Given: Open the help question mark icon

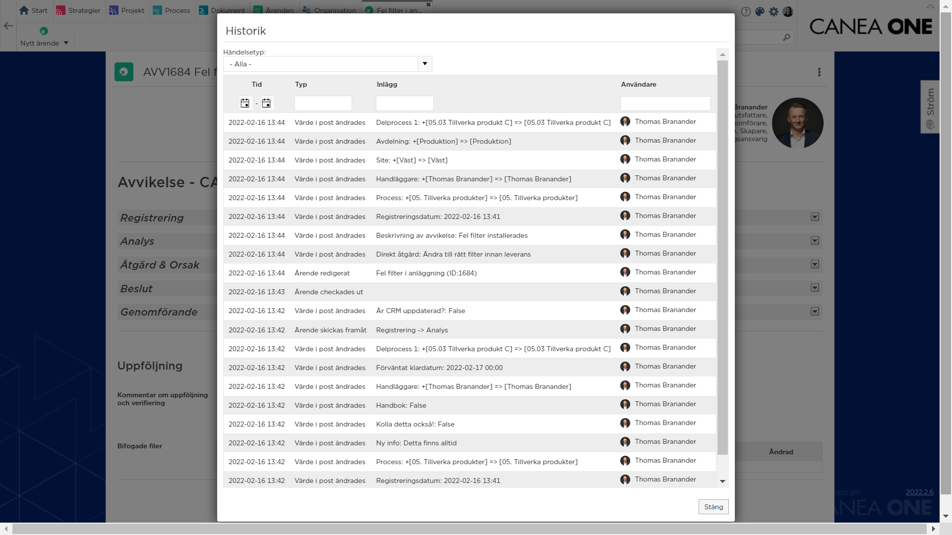Looking at the screenshot, I should coord(746,11).
